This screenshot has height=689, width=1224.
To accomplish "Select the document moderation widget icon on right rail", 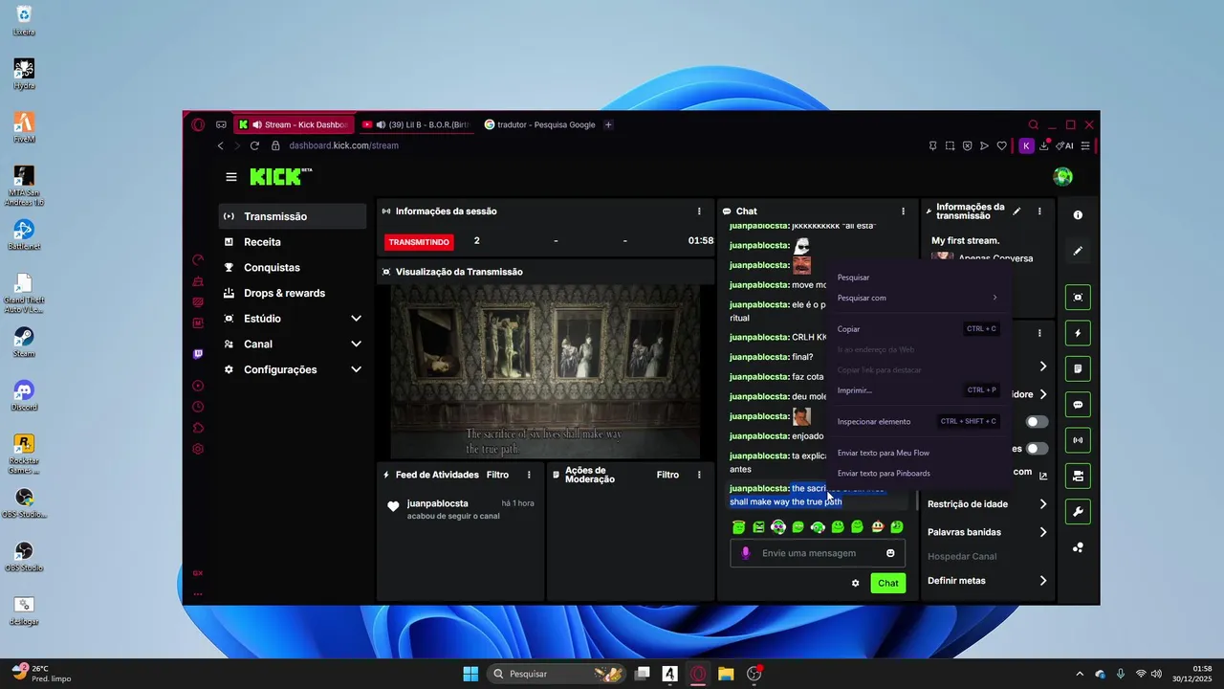I will pyautogui.click(x=1078, y=368).
